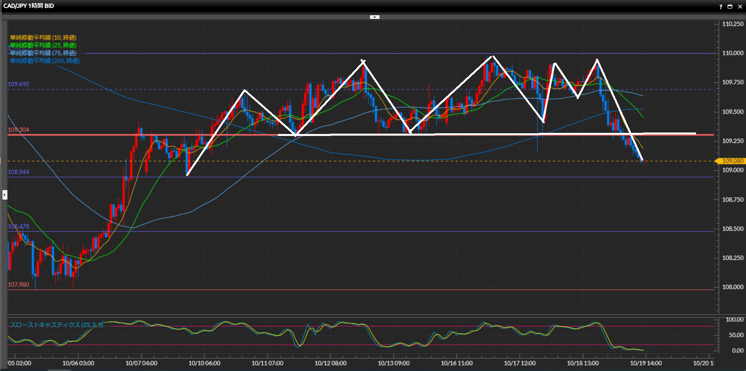Select the 75-period moving average label

click(43, 53)
